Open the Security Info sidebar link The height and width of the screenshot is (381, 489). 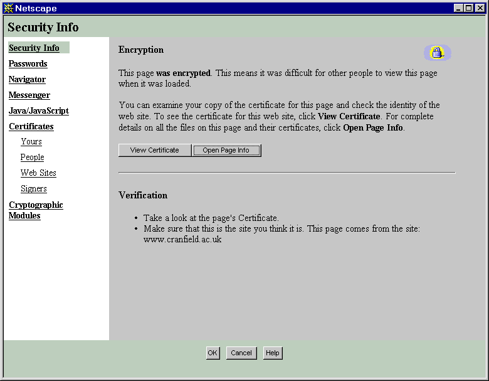34,48
